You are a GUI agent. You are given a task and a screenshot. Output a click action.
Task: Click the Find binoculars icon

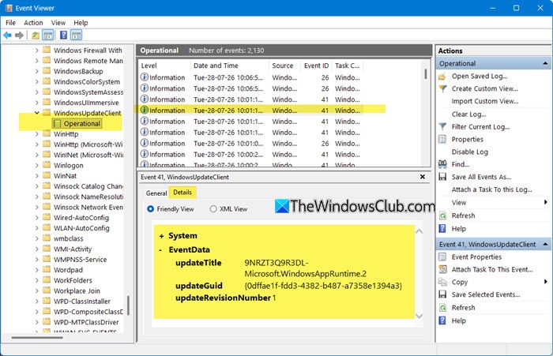click(x=442, y=164)
